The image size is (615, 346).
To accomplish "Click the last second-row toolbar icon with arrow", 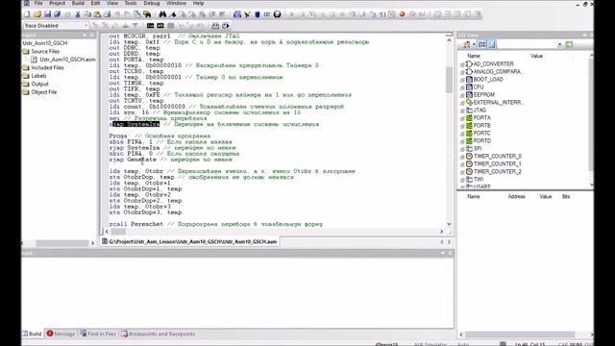I will 226,26.
